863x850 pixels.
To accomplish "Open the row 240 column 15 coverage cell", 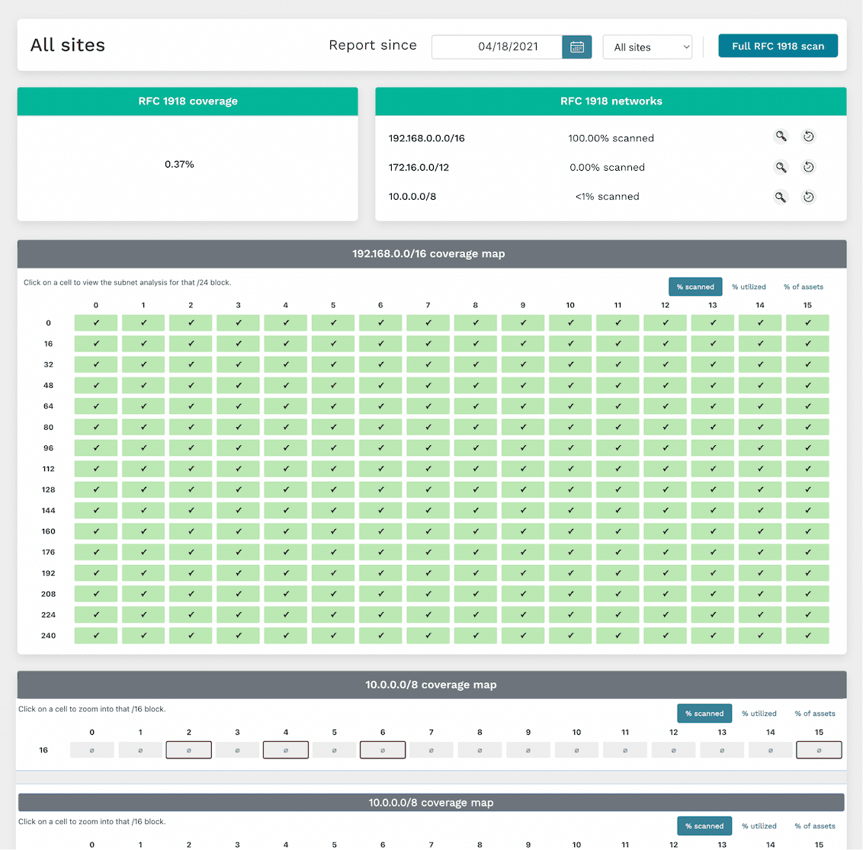I will point(807,635).
